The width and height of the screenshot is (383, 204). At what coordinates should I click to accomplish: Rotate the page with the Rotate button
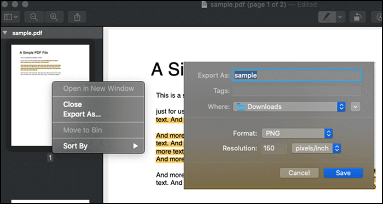pos(357,17)
